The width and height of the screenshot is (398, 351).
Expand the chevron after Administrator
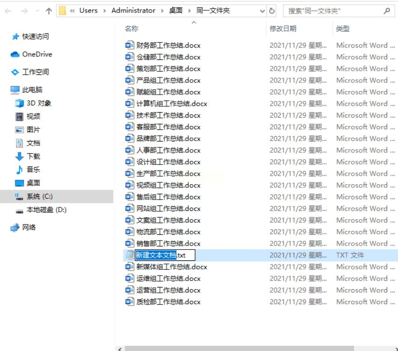pos(162,11)
